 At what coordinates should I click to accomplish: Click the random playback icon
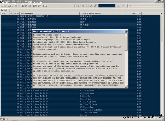[x=95, y=6]
